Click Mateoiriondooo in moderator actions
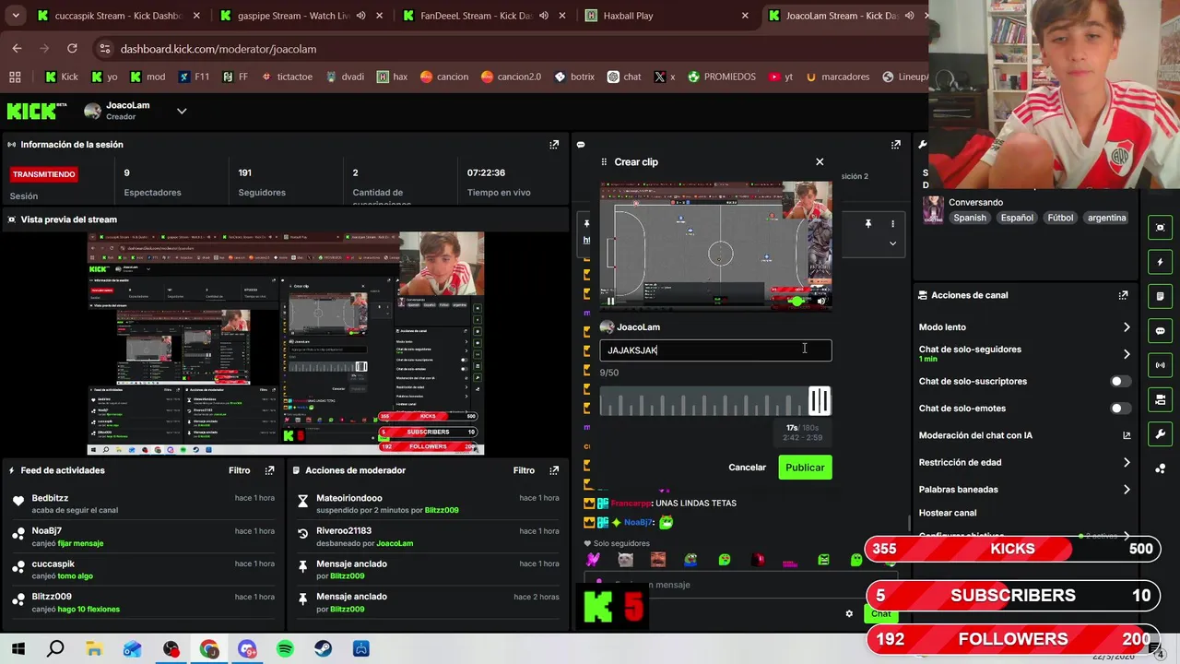The width and height of the screenshot is (1180, 664). tap(349, 498)
